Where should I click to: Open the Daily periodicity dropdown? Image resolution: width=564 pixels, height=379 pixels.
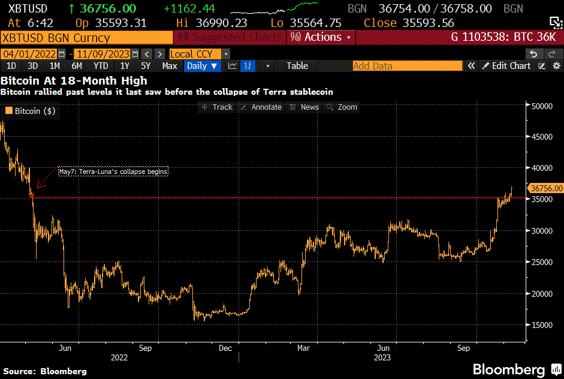[x=202, y=66]
